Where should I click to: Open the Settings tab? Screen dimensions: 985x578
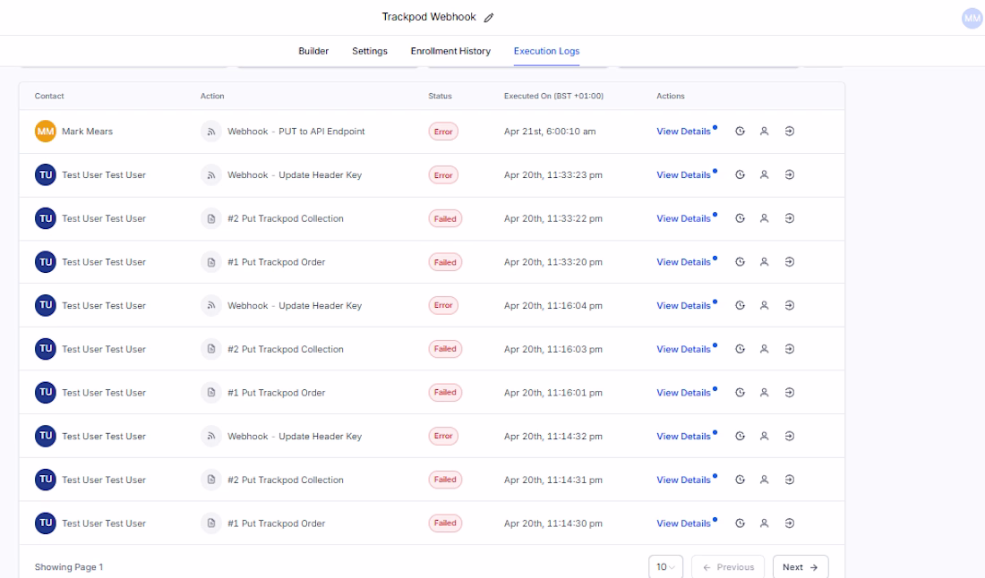(x=370, y=51)
